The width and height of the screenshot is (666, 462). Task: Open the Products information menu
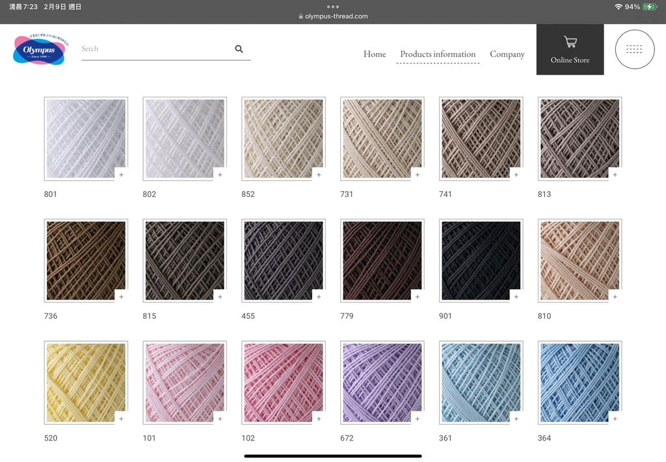pos(438,54)
